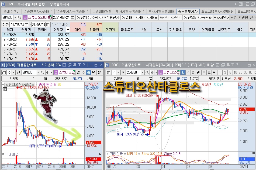
Task: Select the 순매수 radio button
Action: tap(124, 17)
